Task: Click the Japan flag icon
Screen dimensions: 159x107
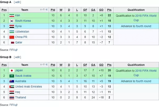Action: [12, 70]
